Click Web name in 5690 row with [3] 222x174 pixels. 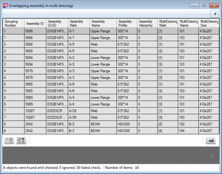[x=103, y=51]
